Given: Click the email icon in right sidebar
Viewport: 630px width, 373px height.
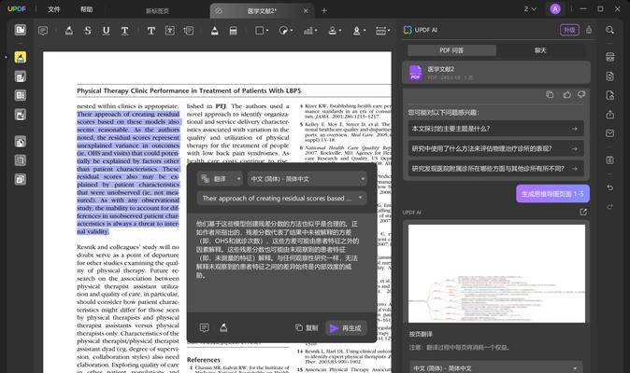Looking at the screenshot, I should (x=610, y=133).
